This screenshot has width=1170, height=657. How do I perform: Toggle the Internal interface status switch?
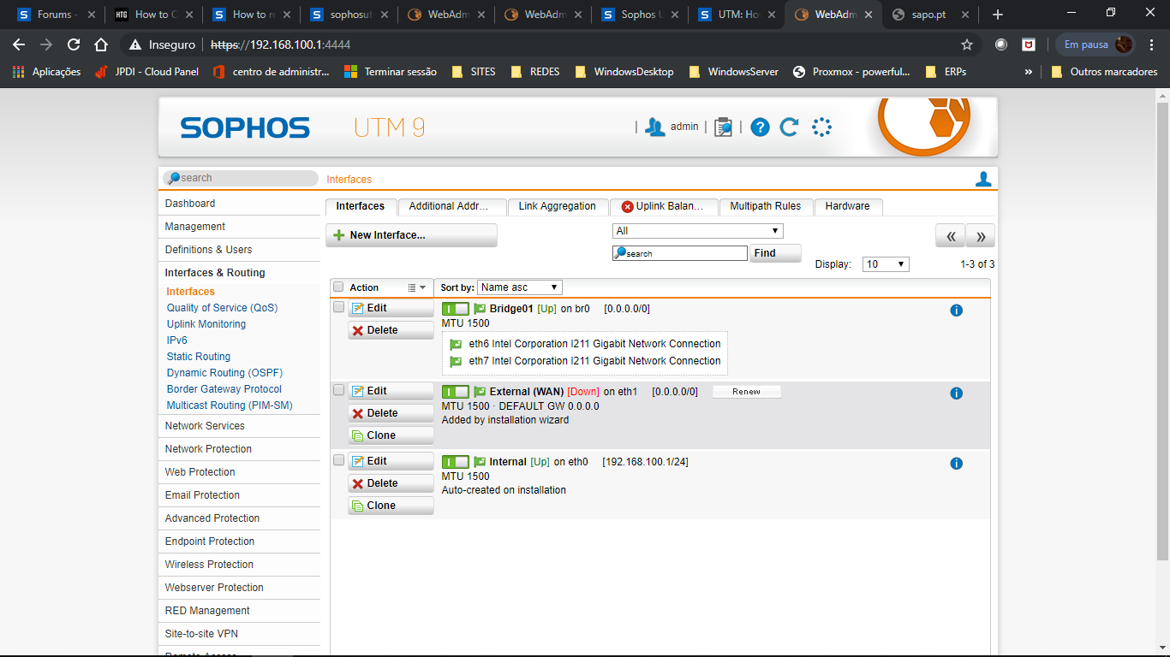pyautogui.click(x=456, y=462)
